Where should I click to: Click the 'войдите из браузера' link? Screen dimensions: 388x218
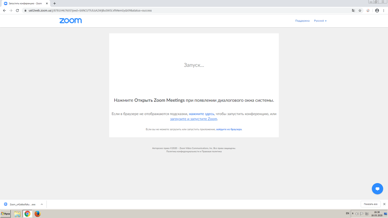229,129
